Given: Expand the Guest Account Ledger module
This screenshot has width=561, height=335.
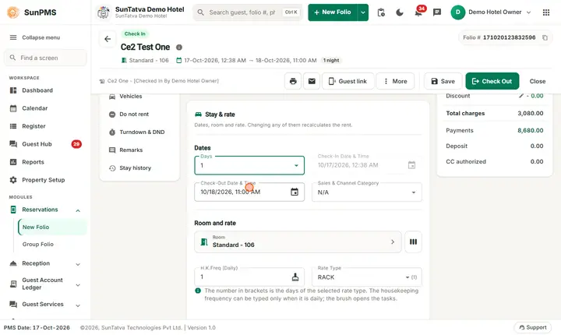Looking at the screenshot, I should (x=78, y=285).
